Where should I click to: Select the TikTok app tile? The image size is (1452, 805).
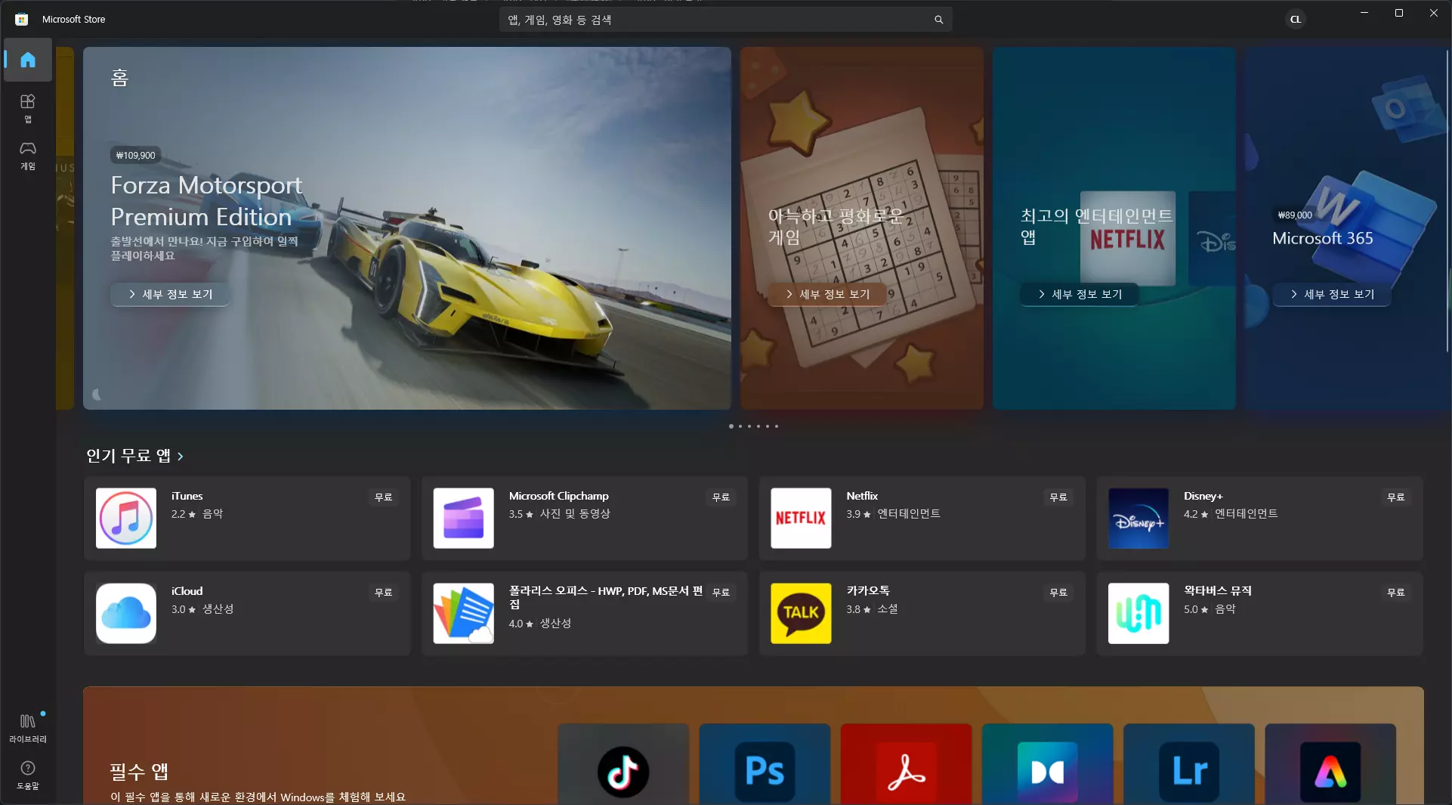coord(623,764)
